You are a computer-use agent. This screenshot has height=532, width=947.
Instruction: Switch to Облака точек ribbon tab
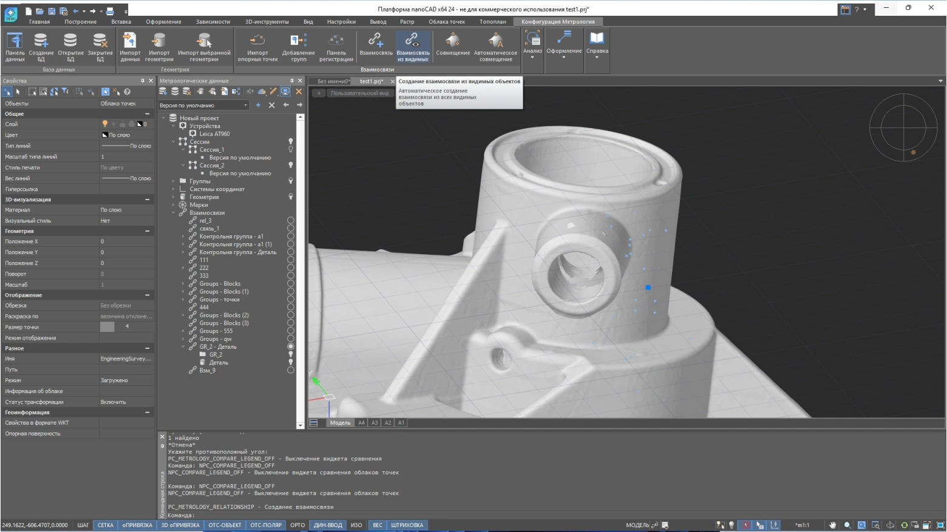click(x=447, y=22)
